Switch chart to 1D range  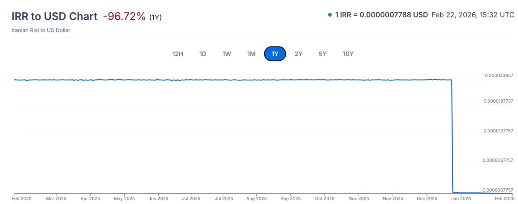coord(203,54)
